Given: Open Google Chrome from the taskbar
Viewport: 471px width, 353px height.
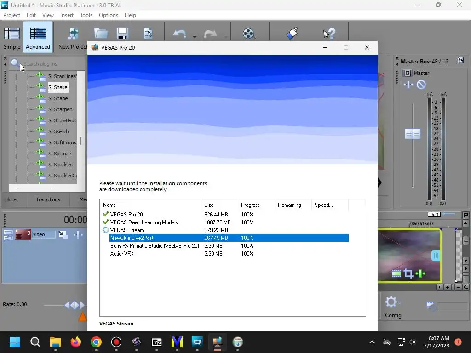Looking at the screenshot, I should 96,342.
